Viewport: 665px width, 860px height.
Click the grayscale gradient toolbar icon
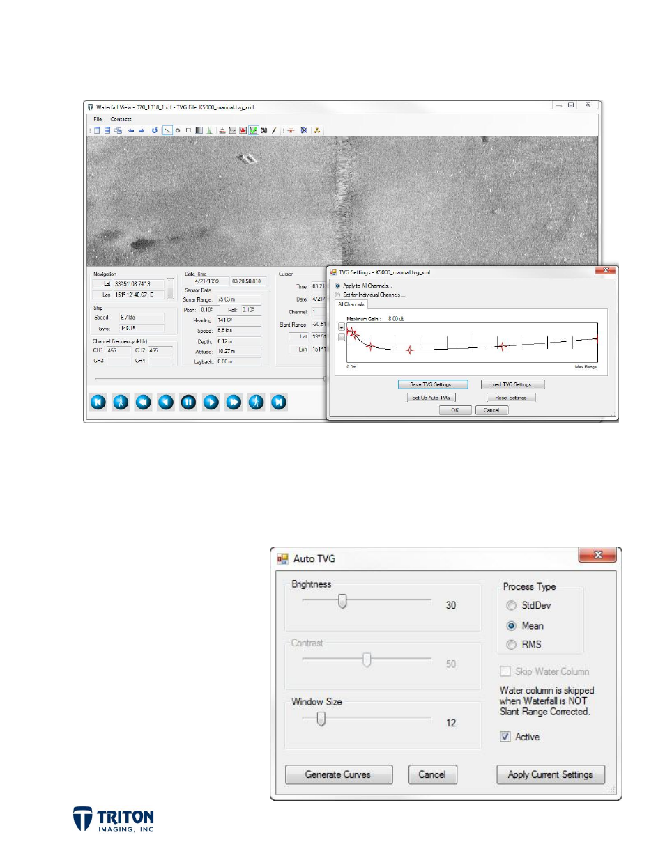click(x=199, y=130)
